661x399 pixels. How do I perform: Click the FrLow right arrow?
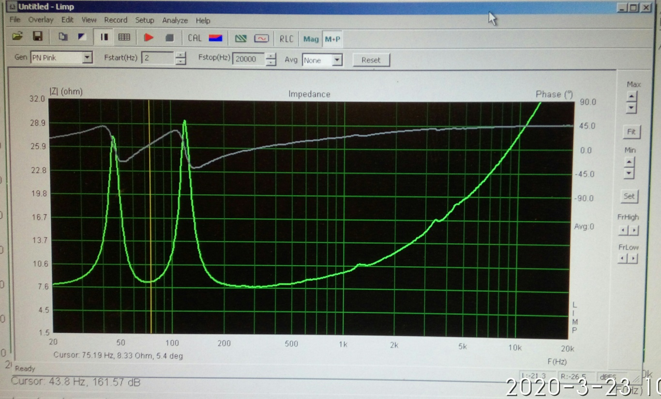(x=633, y=259)
